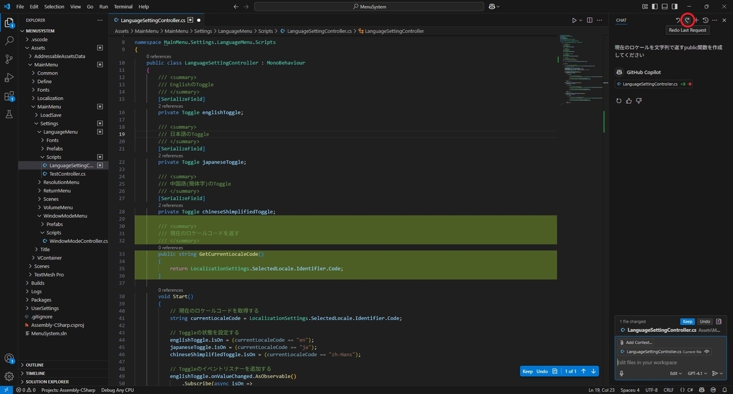Open the GPT-4.1 model dropdown

[x=697, y=373]
